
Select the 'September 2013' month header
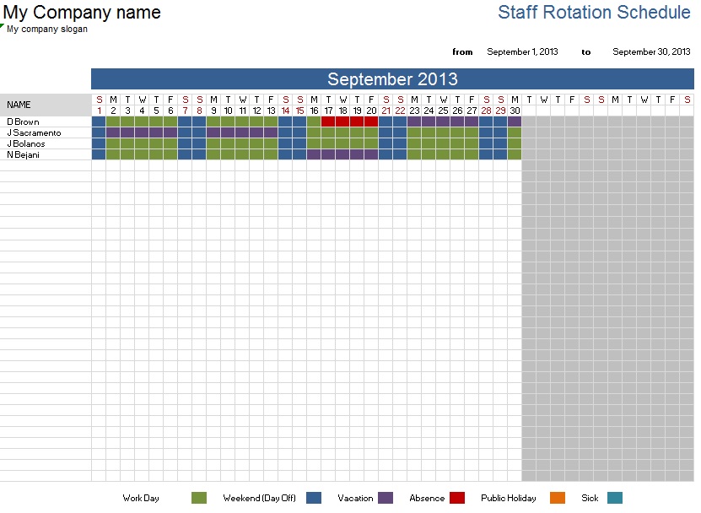(x=392, y=79)
